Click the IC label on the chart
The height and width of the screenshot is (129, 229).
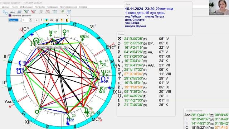(x=24, y=29)
